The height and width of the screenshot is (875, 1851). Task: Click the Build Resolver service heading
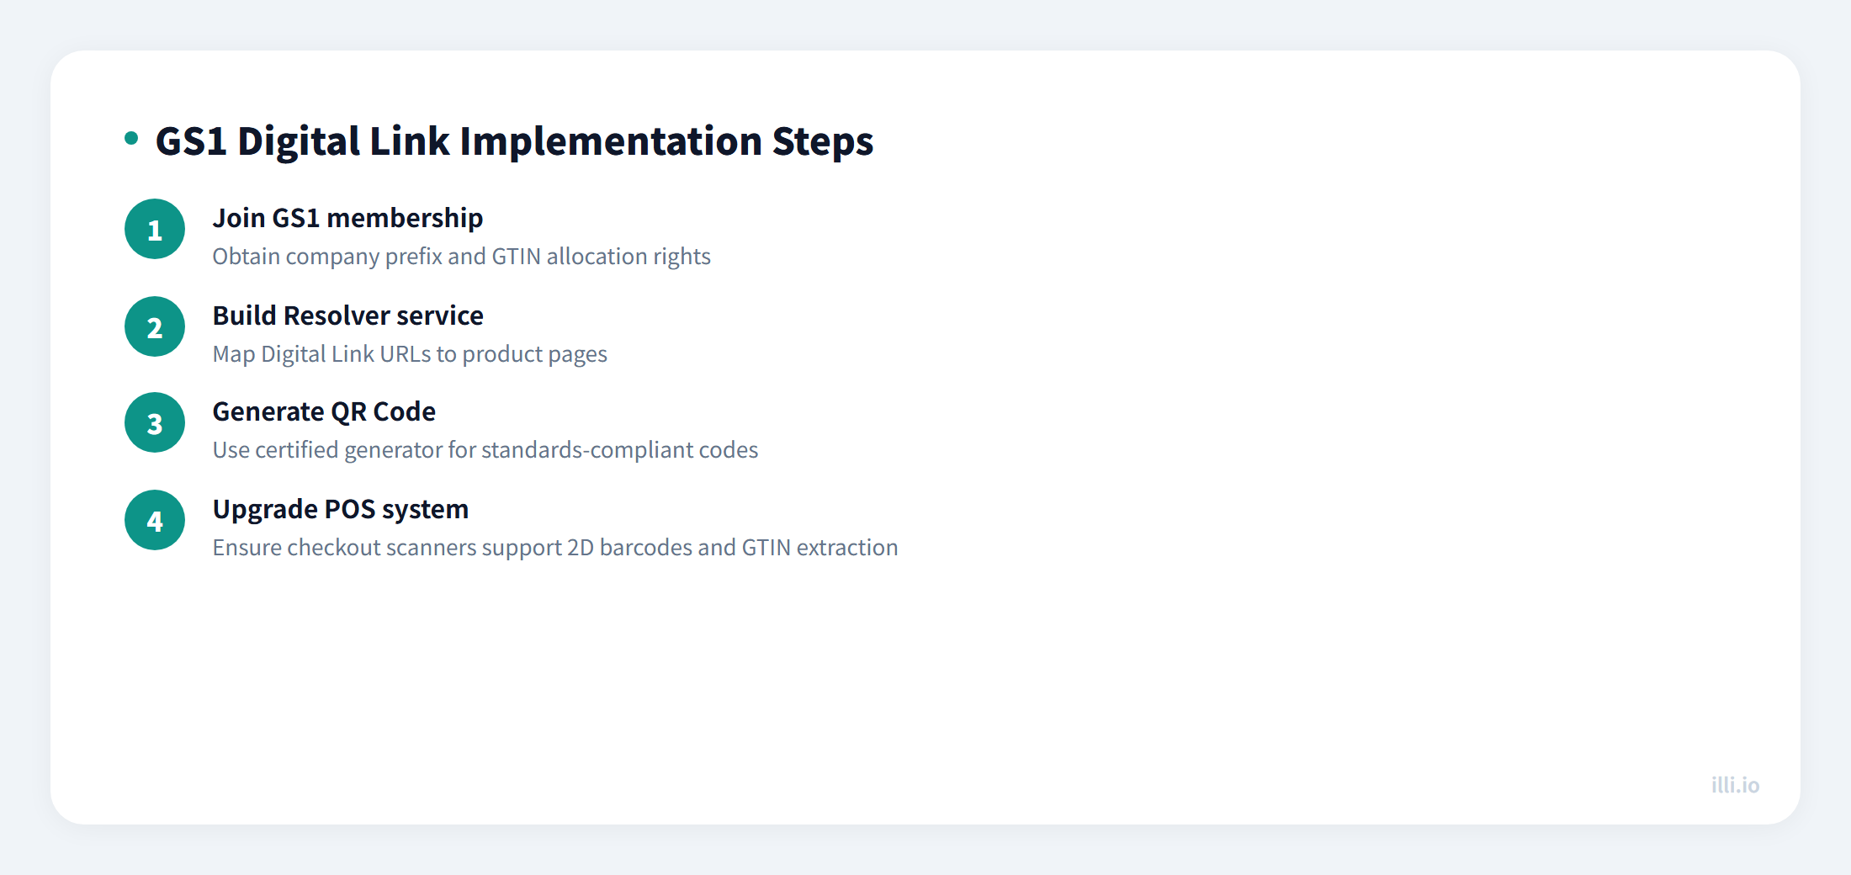(347, 316)
